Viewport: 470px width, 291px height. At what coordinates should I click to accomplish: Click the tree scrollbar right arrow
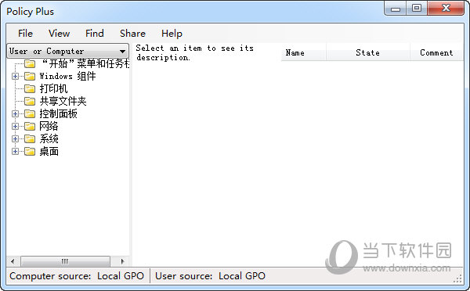[122, 261]
